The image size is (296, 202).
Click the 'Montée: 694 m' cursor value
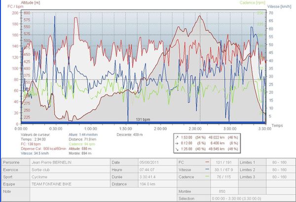[80, 153]
